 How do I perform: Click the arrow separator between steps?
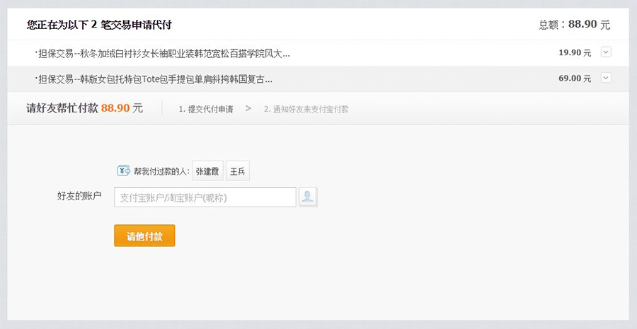click(x=248, y=108)
